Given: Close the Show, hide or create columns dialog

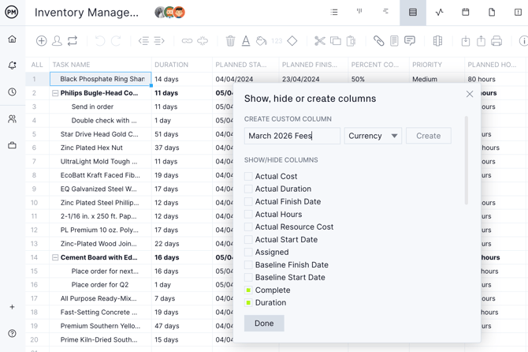Looking at the screenshot, I should tap(470, 94).
